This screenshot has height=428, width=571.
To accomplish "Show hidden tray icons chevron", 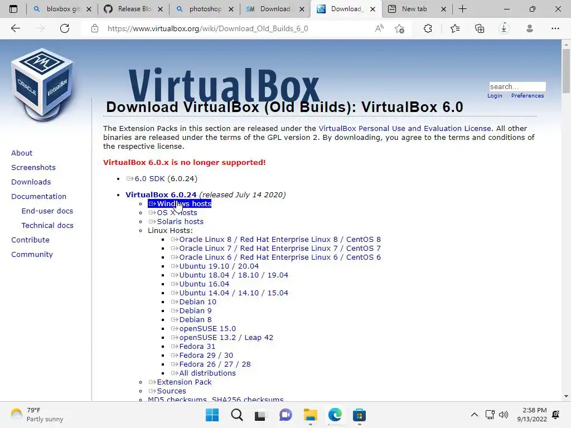I will [x=474, y=415].
